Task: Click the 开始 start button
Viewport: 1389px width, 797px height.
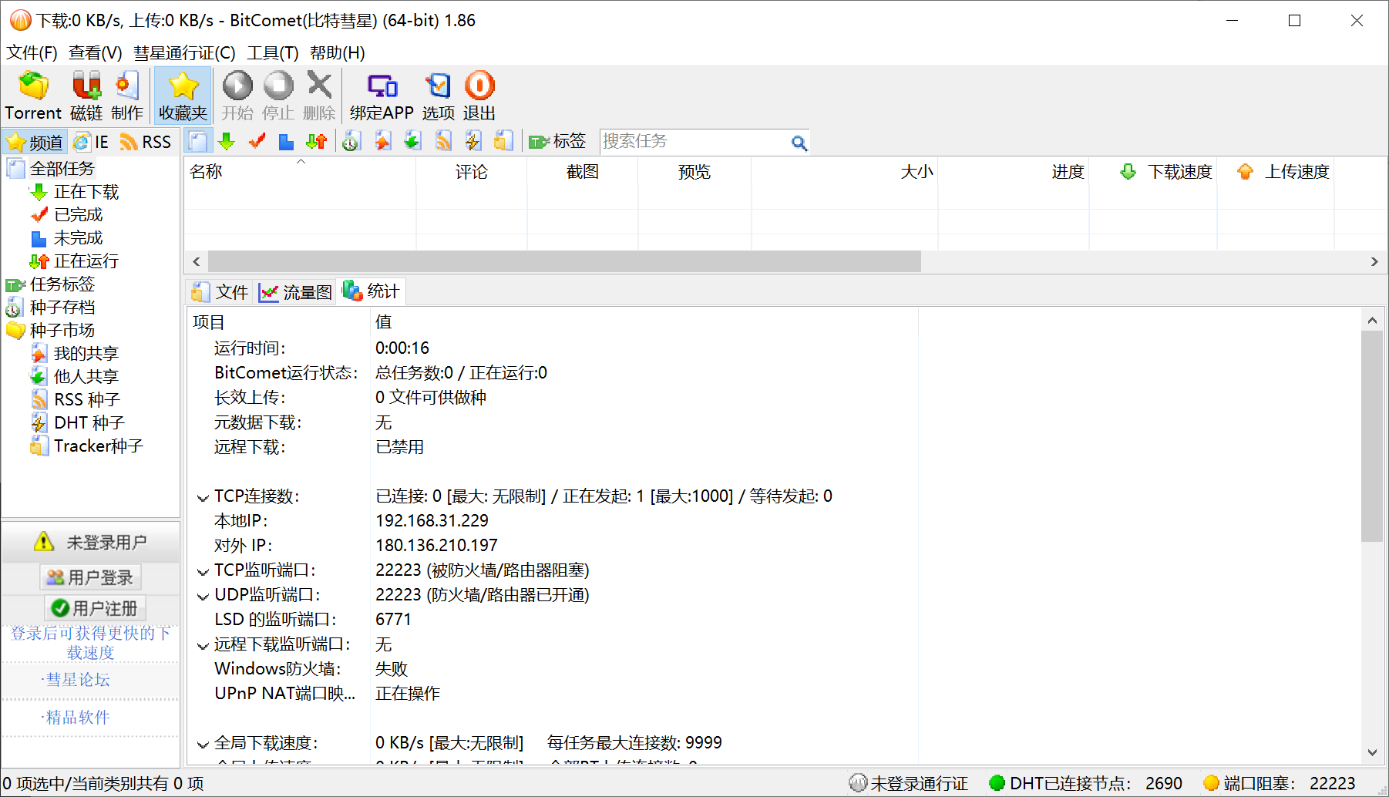Action: [237, 96]
